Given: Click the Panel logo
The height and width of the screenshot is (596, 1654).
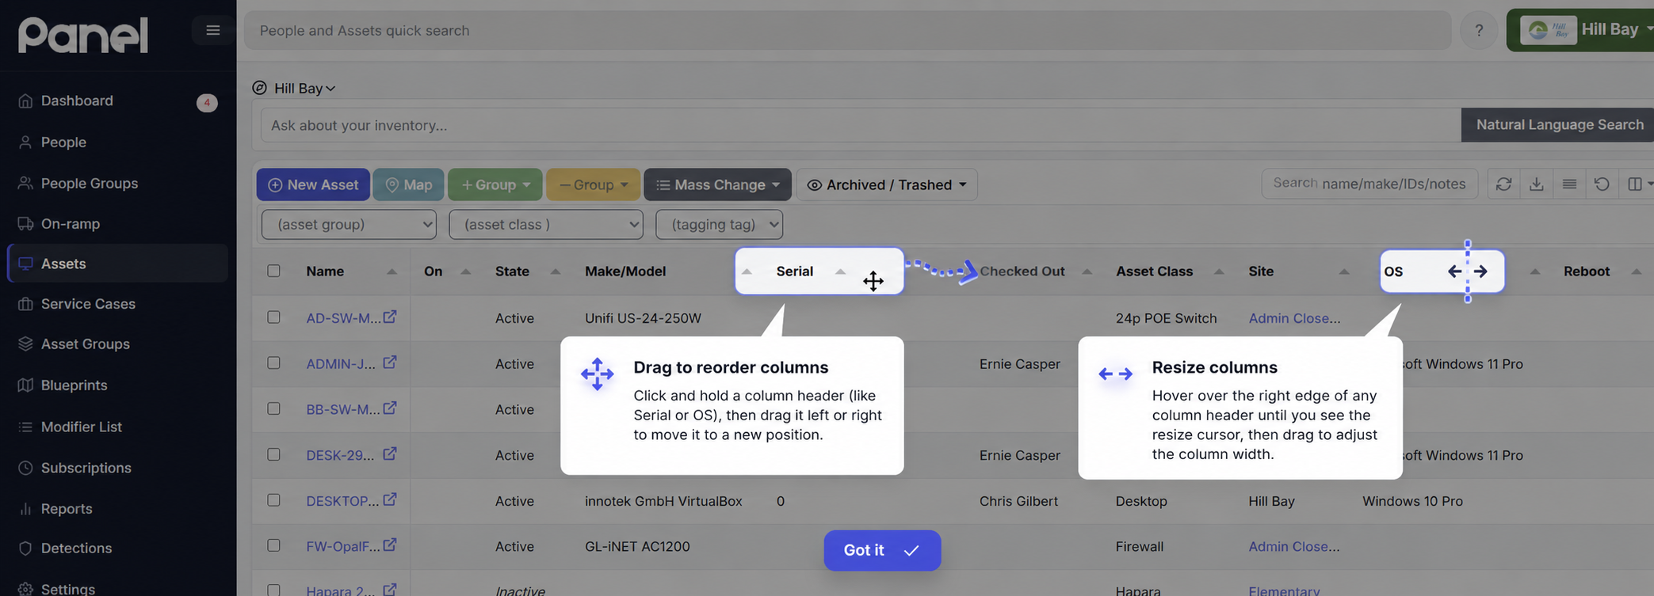Looking at the screenshot, I should click(83, 34).
